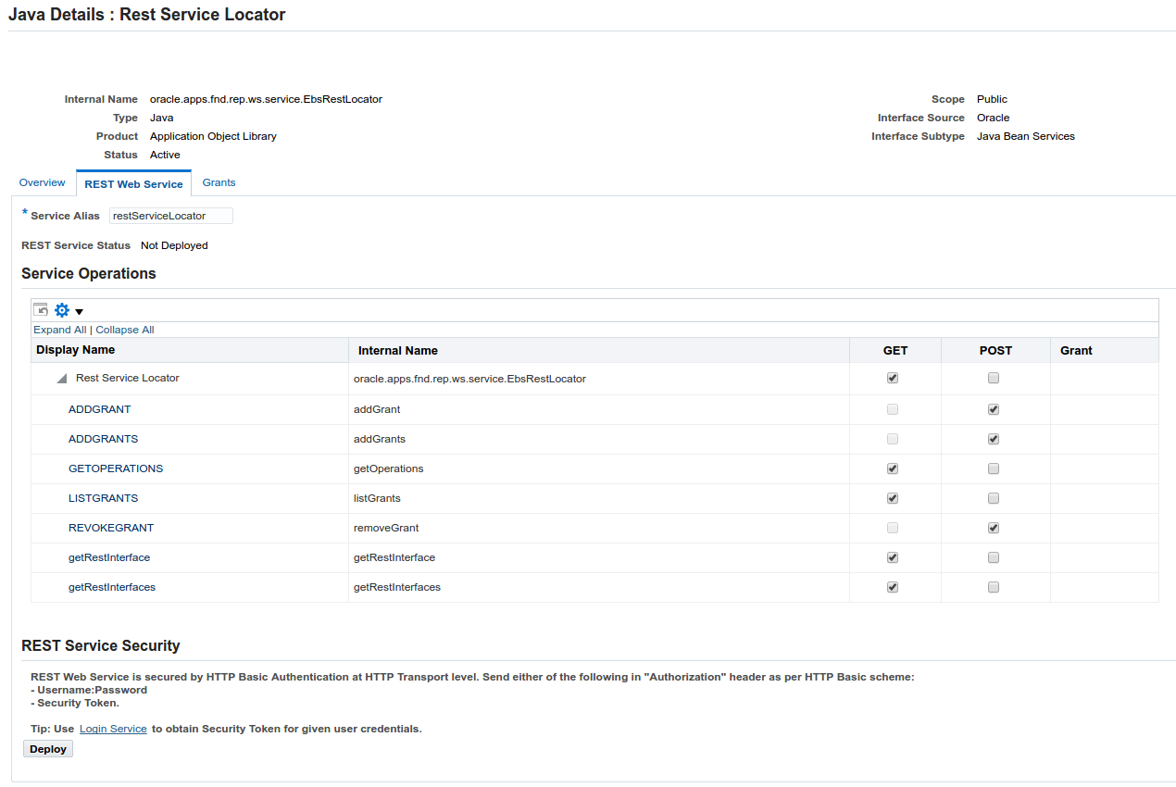Collapse the Rest Service Locator tree node
Image resolution: width=1176 pixels, height=787 pixels.
[59, 377]
